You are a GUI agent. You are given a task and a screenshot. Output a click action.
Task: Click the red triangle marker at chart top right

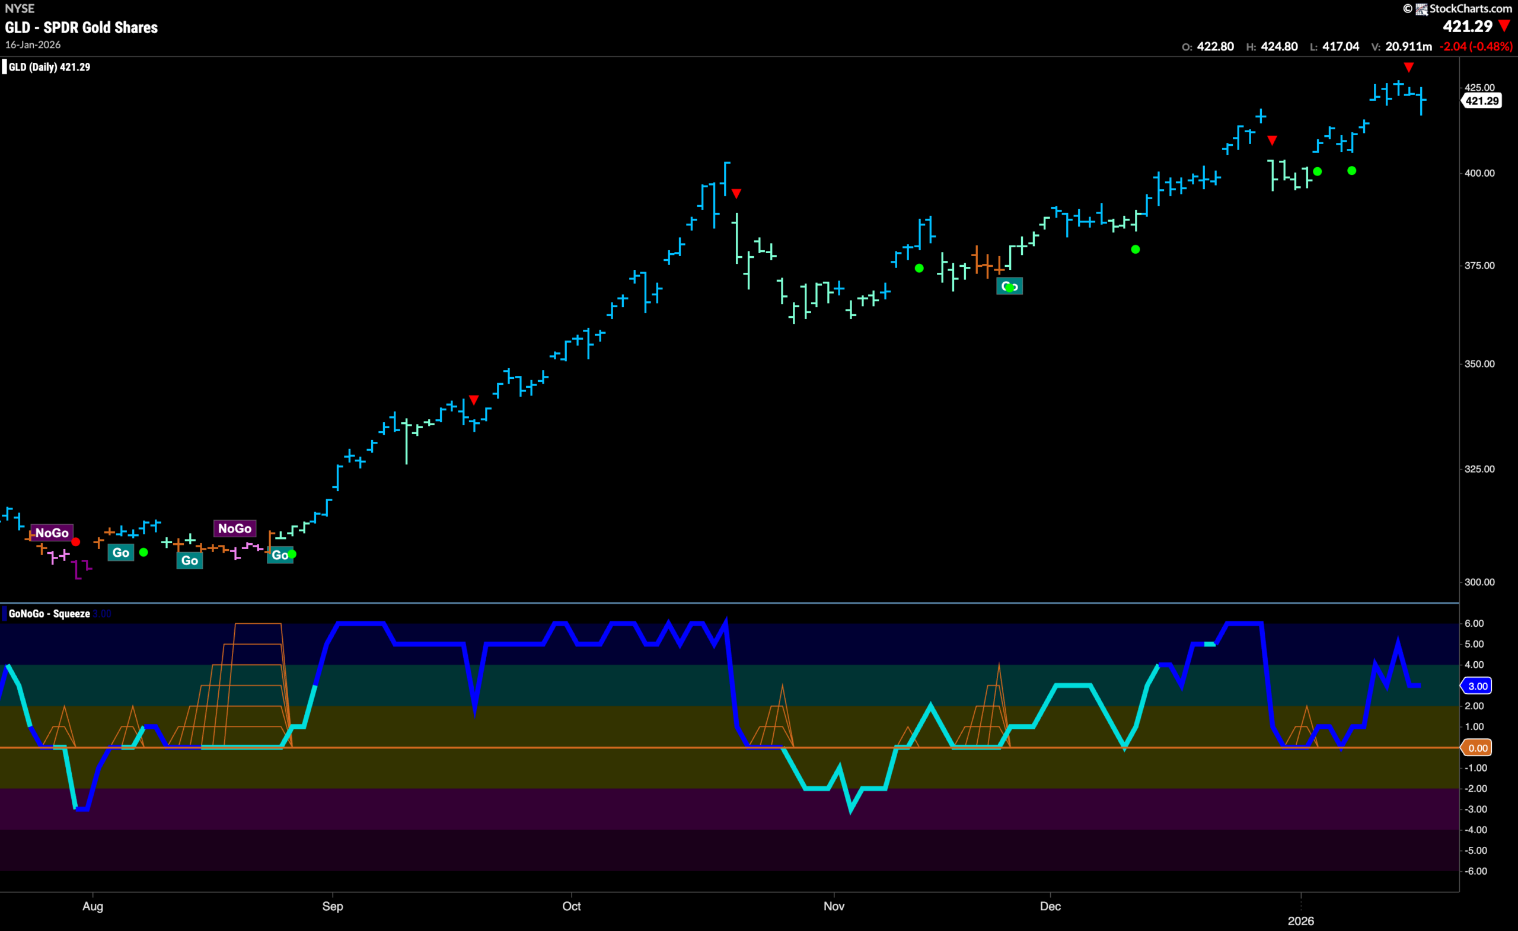pos(1408,67)
